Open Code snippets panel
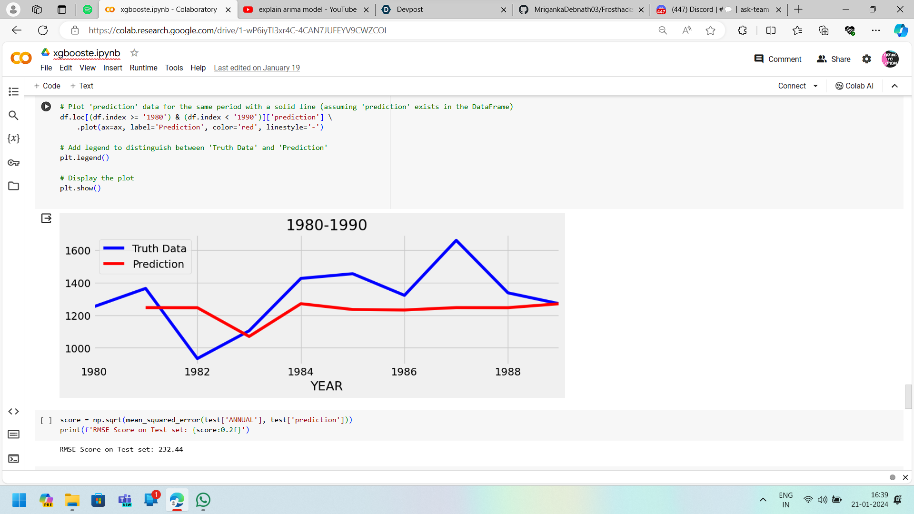Screen dimensions: 914x514 click(13, 411)
